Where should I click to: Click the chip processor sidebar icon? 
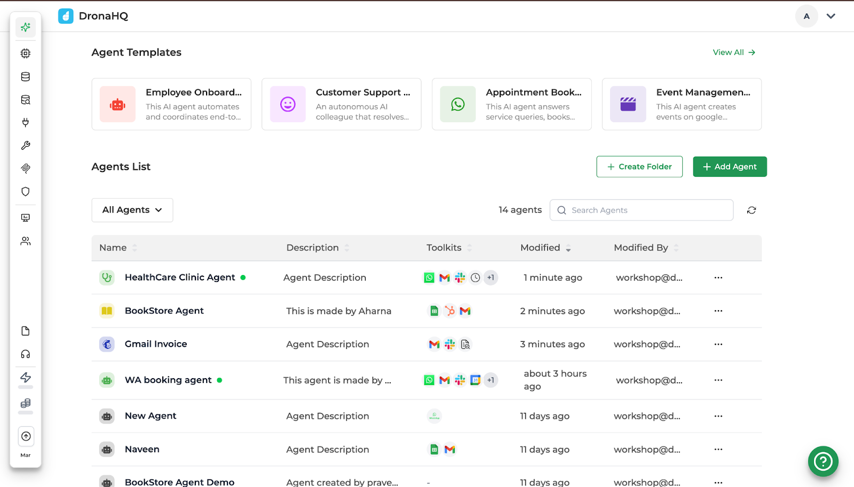(25, 53)
